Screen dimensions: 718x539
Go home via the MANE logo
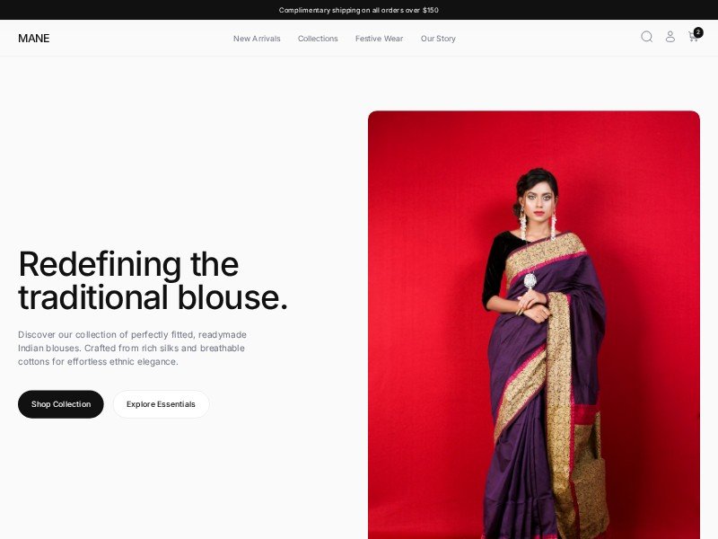pos(34,38)
